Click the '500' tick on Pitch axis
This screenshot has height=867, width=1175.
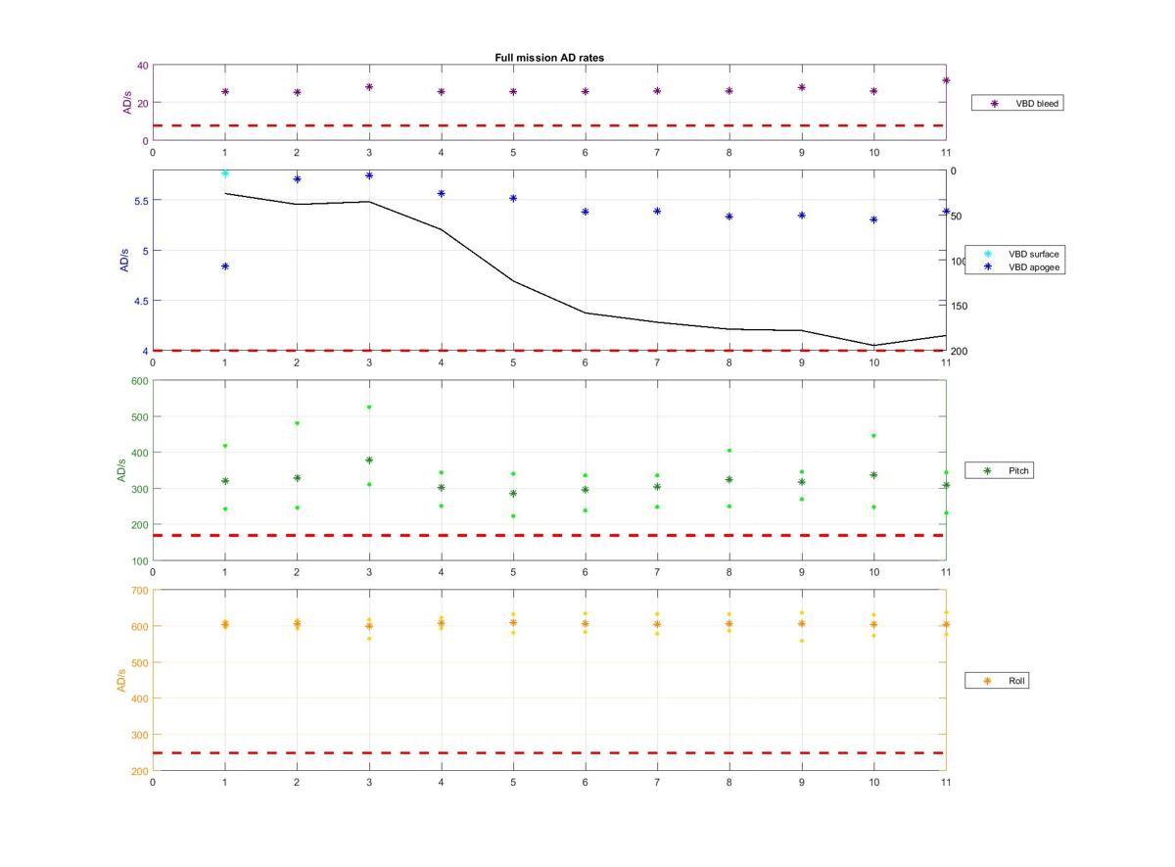pyautogui.click(x=140, y=417)
